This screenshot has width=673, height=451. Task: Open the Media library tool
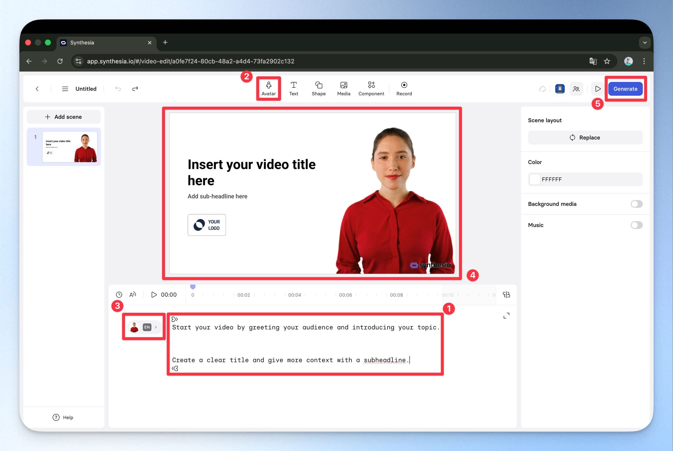pos(343,88)
